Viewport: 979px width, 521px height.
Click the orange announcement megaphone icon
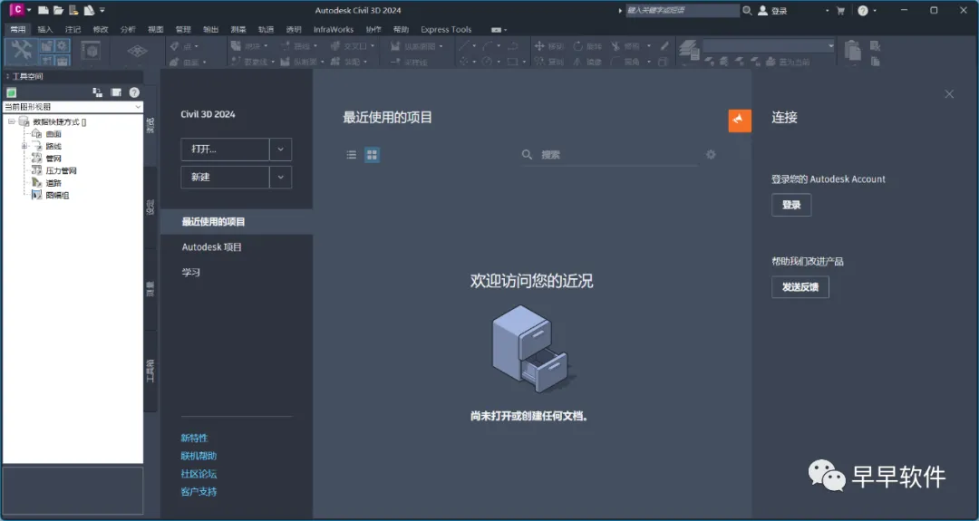(740, 121)
